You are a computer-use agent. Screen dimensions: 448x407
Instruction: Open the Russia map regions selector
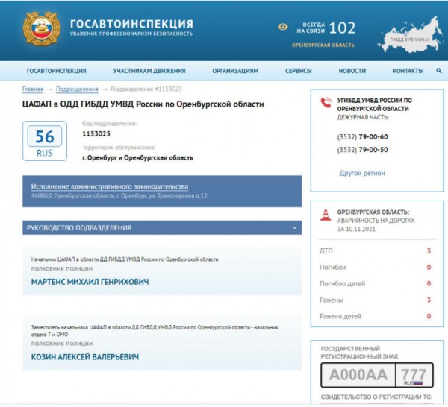410,35
